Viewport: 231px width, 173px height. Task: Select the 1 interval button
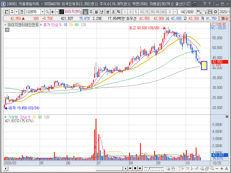[125, 12]
